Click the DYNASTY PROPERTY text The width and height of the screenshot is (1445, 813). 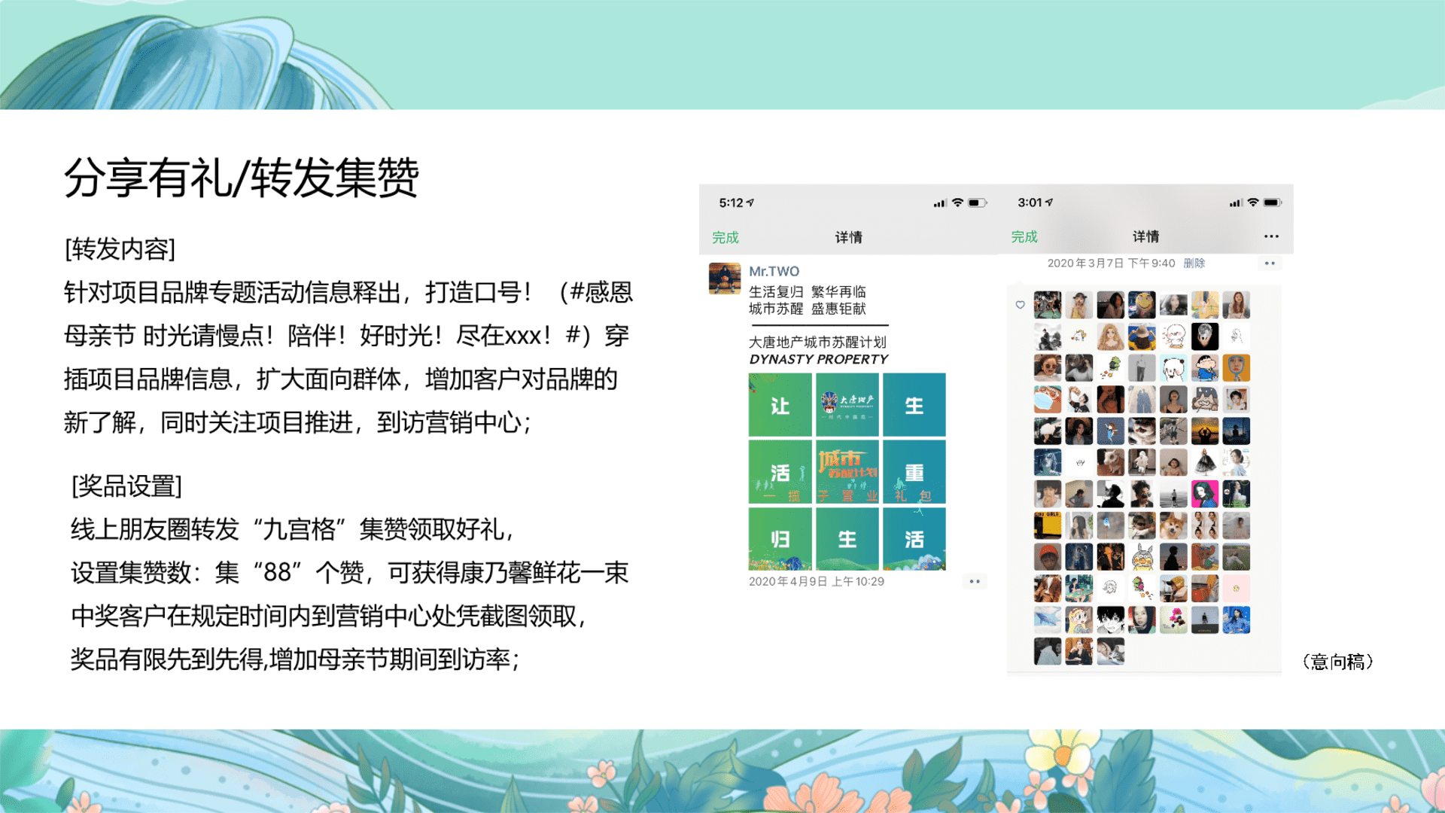[819, 359]
